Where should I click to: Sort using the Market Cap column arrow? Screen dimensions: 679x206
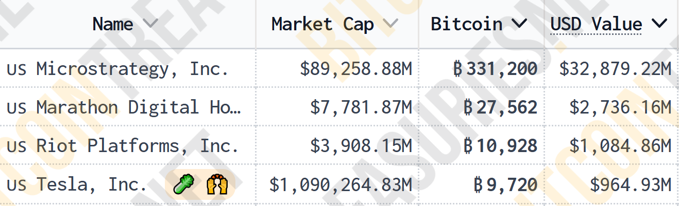click(391, 24)
